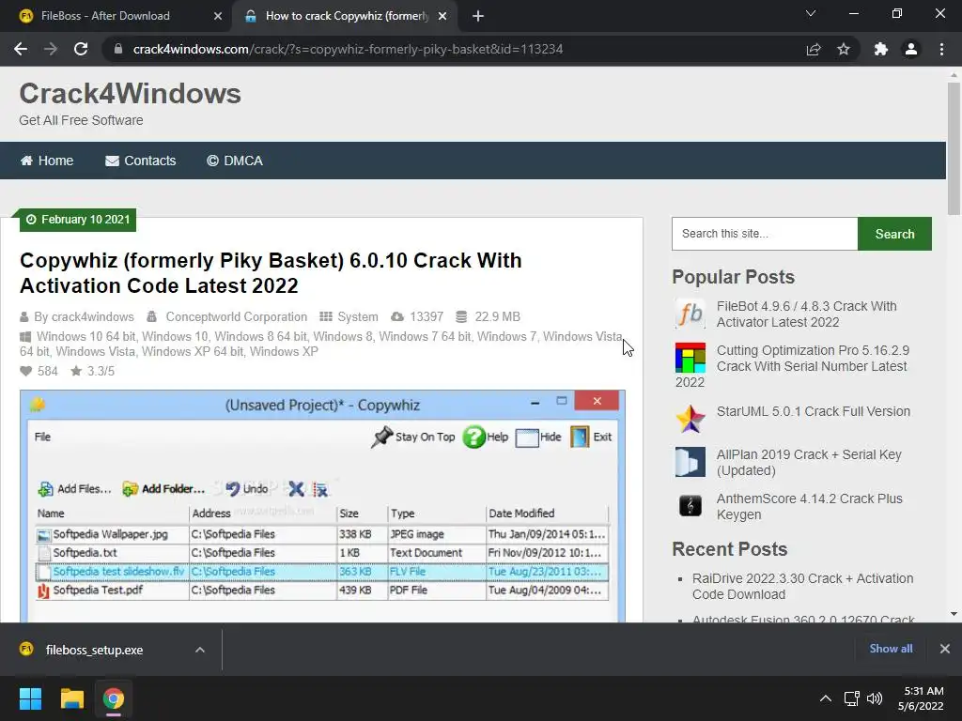The width and height of the screenshot is (962, 721).
Task: Click the browser forward arrow
Action: 51,49
